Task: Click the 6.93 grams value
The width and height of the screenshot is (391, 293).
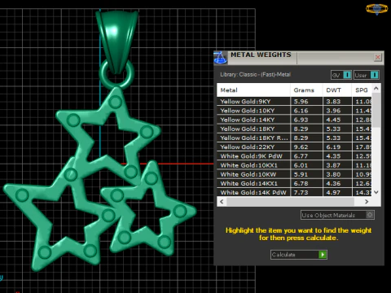Action: (301, 120)
